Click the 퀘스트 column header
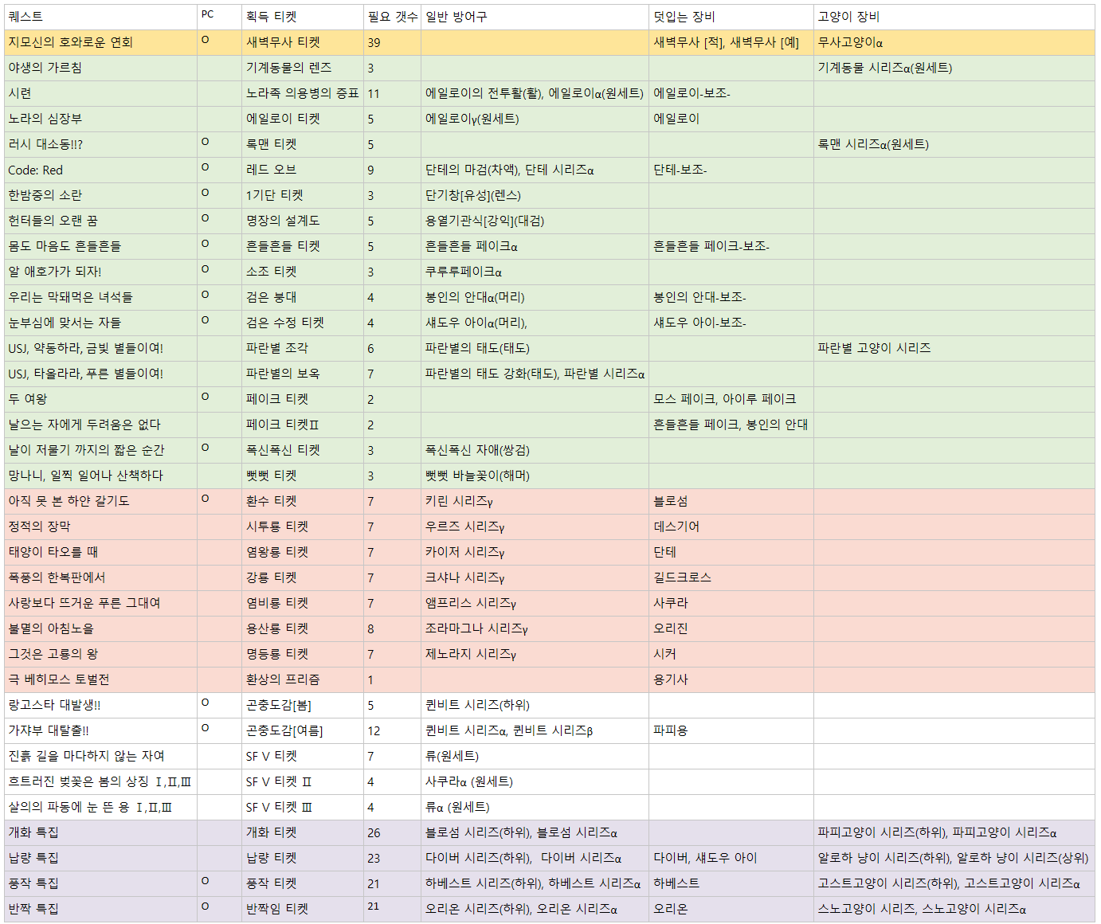This screenshot has height=924, width=1101. [25, 17]
